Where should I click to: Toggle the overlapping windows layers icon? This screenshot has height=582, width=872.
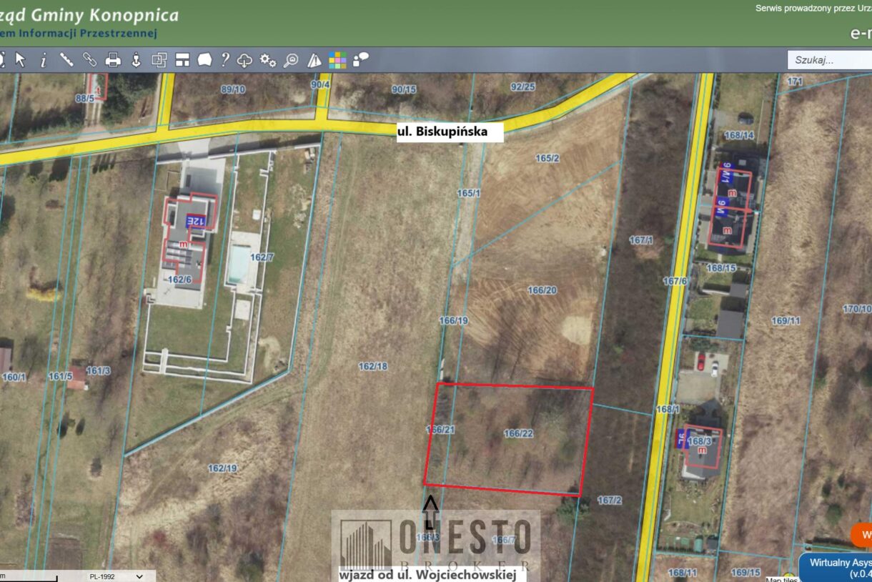click(159, 60)
